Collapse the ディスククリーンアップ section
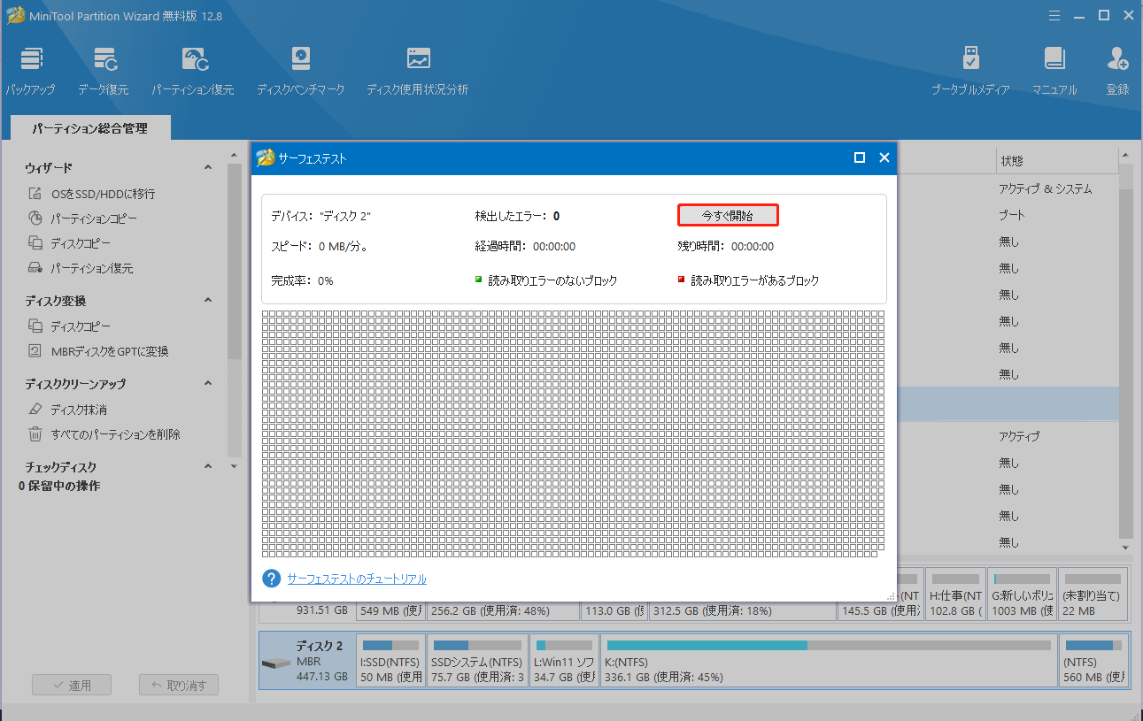Image resolution: width=1143 pixels, height=721 pixels. tap(208, 384)
